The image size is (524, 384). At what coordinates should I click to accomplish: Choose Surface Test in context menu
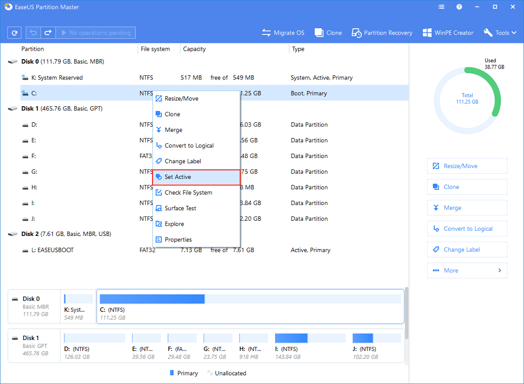pyautogui.click(x=196, y=208)
